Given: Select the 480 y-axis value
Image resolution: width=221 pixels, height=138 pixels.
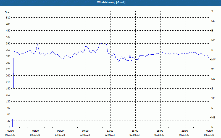Looking at the screenshot, I should point(8,24).
